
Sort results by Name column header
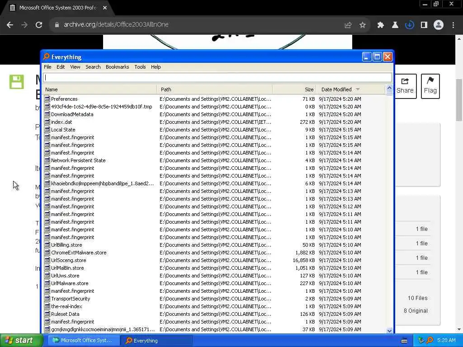99,89
